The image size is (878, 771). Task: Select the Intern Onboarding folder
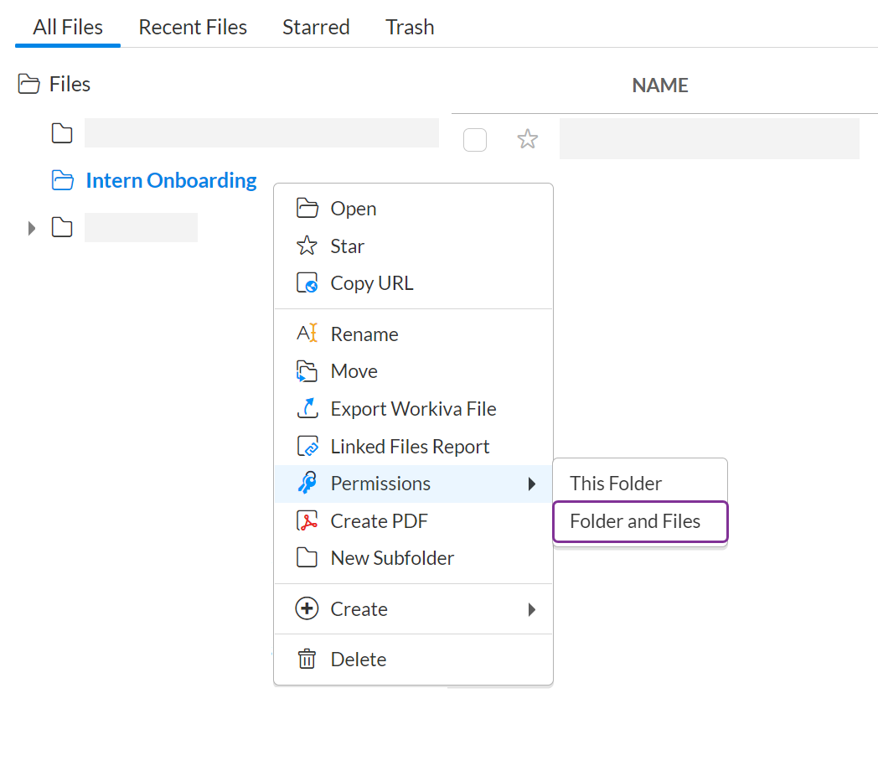point(171,180)
